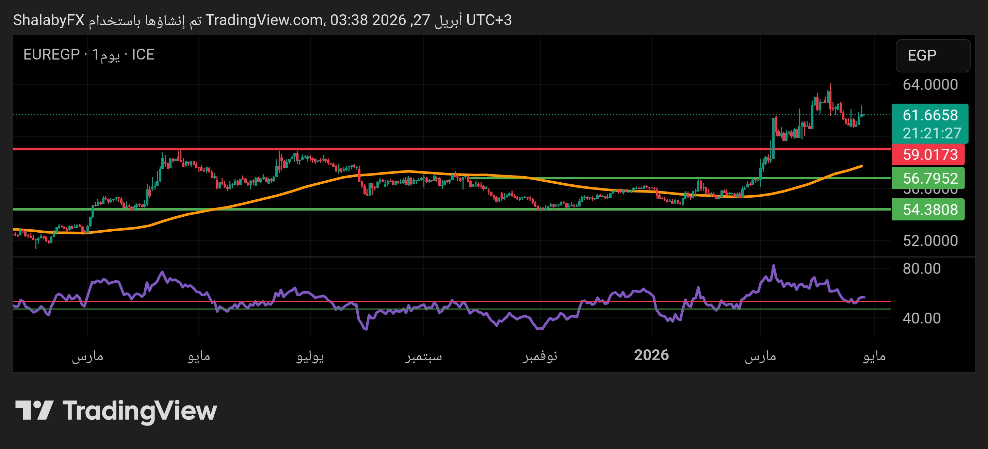
Task: Click the 52.0000 price axis label
Action: [930, 241]
